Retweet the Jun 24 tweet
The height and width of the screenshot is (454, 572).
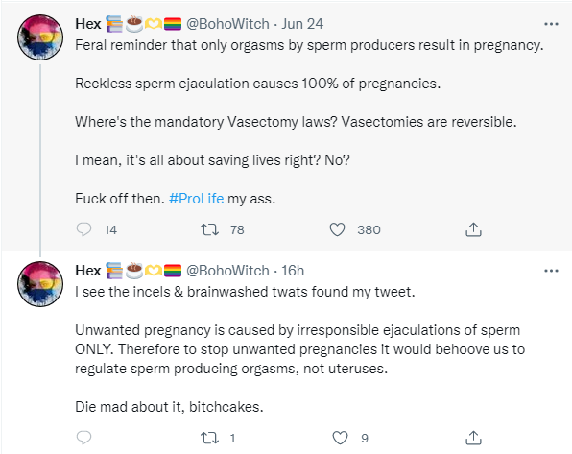(x=209, y=229)
